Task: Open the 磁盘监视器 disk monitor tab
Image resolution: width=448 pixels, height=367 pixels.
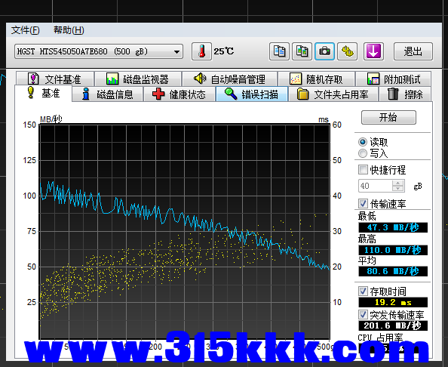Action: 138,79
